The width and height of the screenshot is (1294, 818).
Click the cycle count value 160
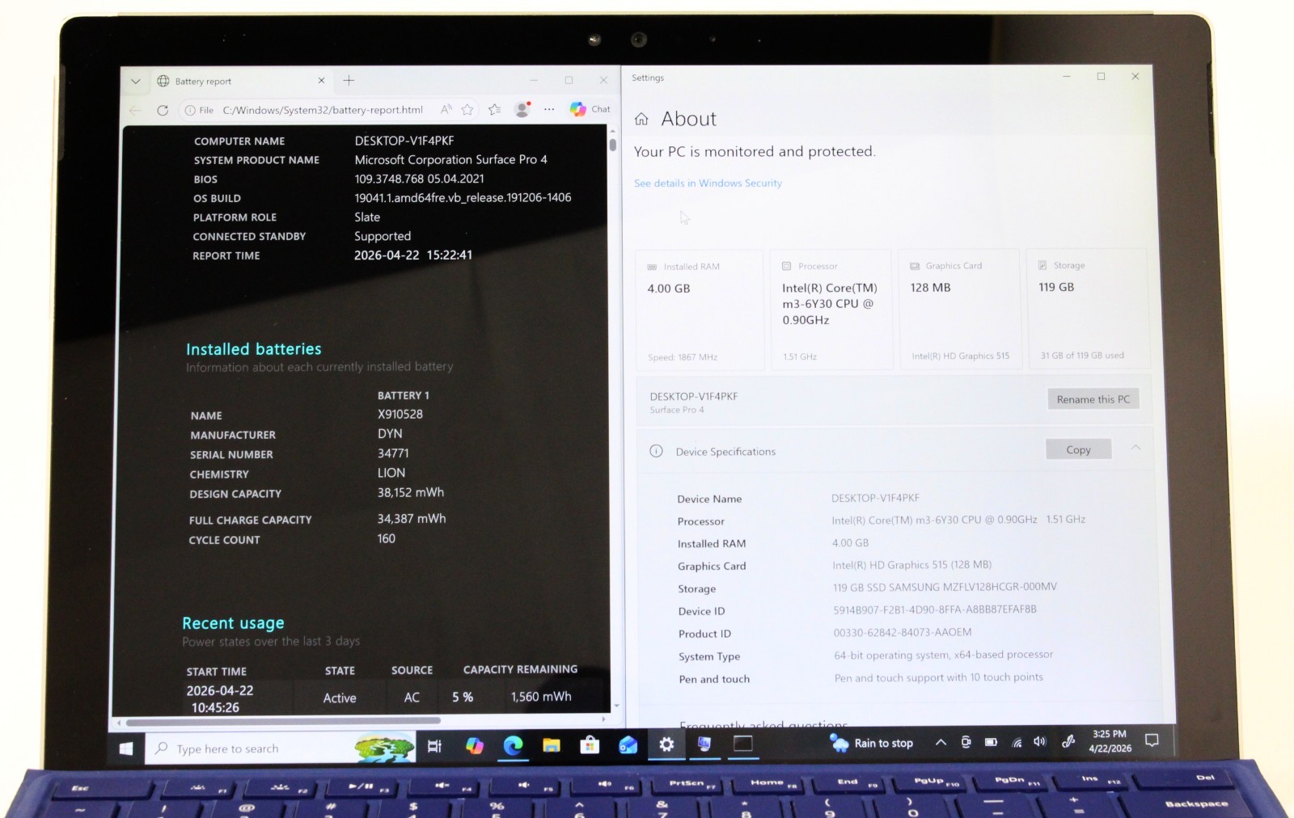click(x=386, y=538)
